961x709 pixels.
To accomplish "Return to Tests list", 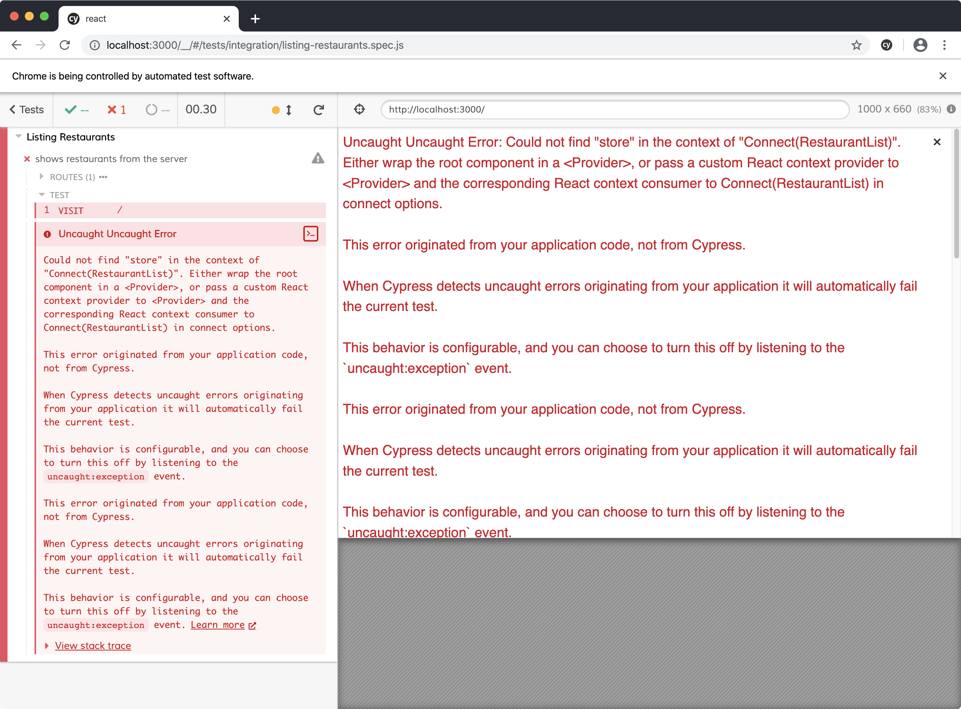I will (x=27, y=110).
